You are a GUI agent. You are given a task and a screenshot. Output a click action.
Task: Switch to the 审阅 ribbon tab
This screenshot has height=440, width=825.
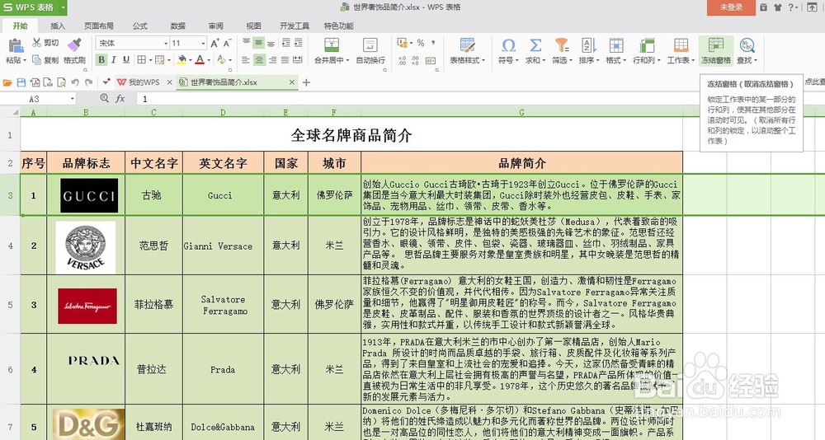pyautogui.click(x=215, y=26)
